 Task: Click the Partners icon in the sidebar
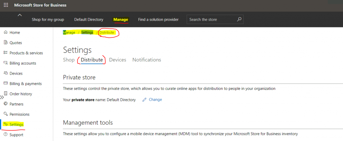[6, 104]
